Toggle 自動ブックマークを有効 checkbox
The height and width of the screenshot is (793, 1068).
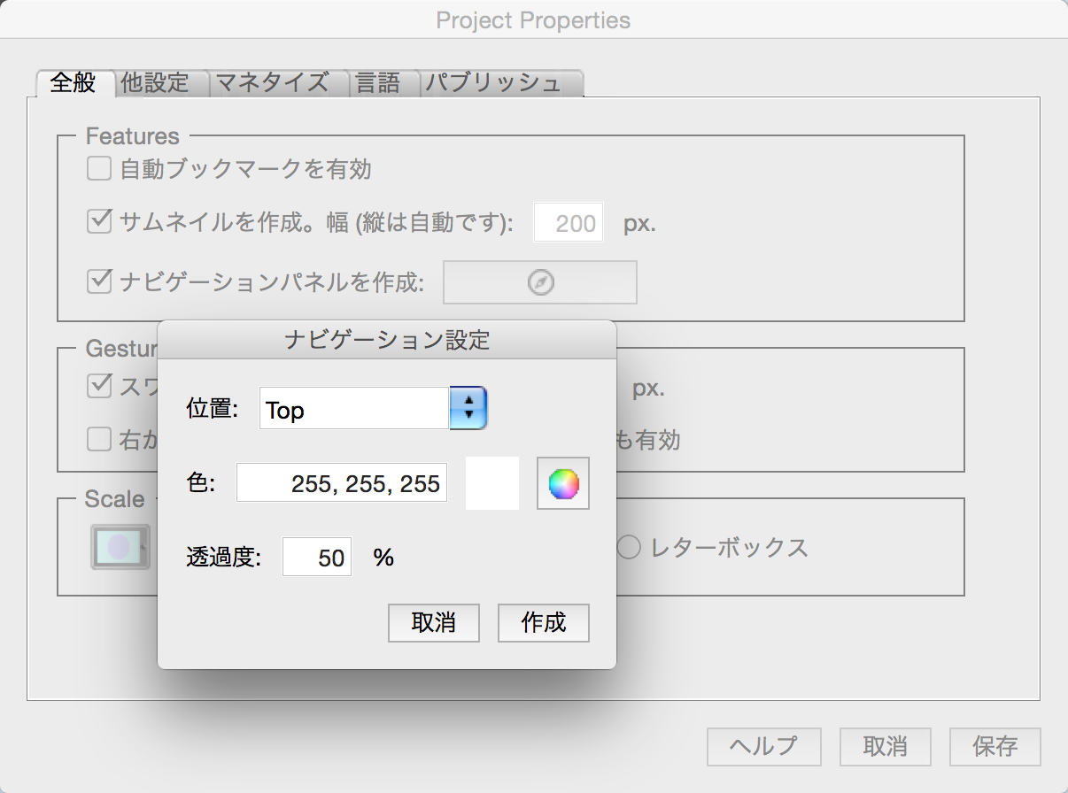click(98, 168)
